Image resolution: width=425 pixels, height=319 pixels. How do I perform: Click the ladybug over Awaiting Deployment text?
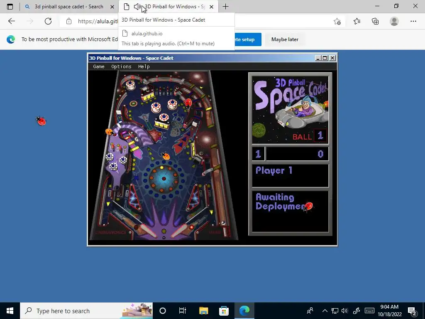[308, 207]
